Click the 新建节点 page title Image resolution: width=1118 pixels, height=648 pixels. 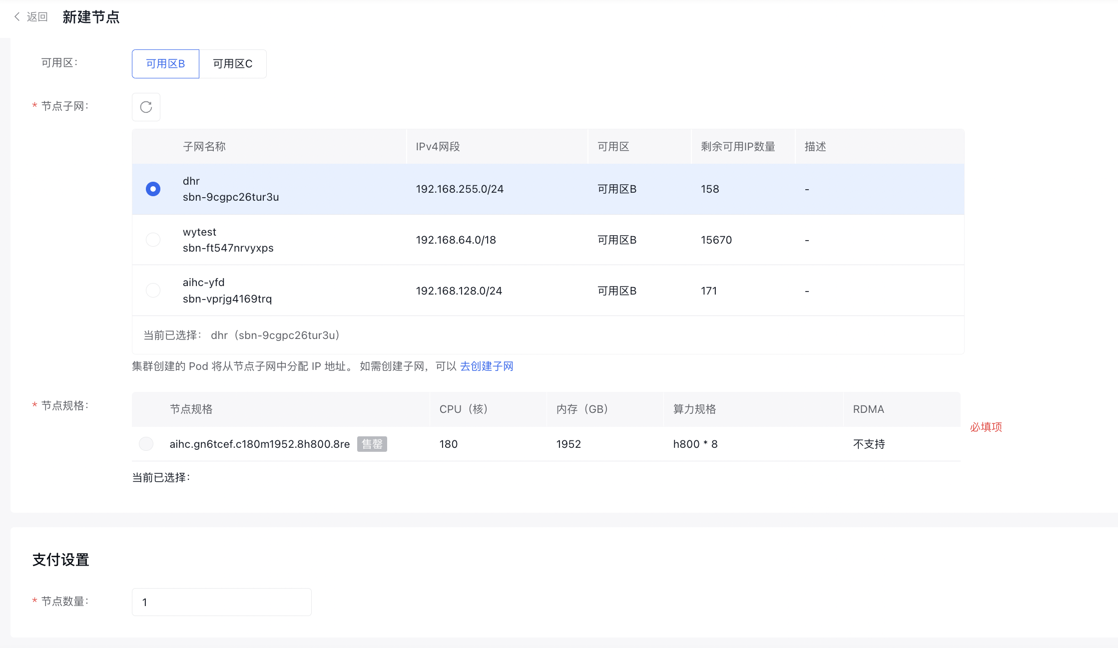tap(91, 17)
